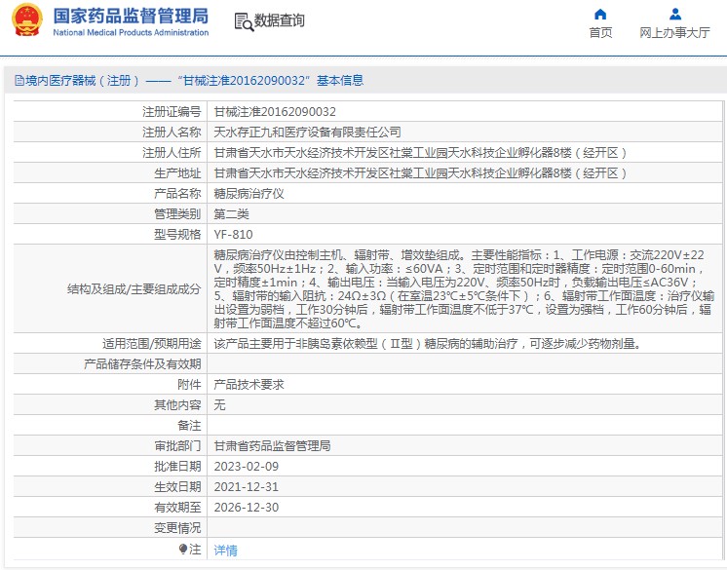Select expiry date 2026-12-30

246,508
